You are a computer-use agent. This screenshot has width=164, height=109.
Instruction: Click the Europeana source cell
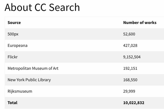tap(17, 46)
